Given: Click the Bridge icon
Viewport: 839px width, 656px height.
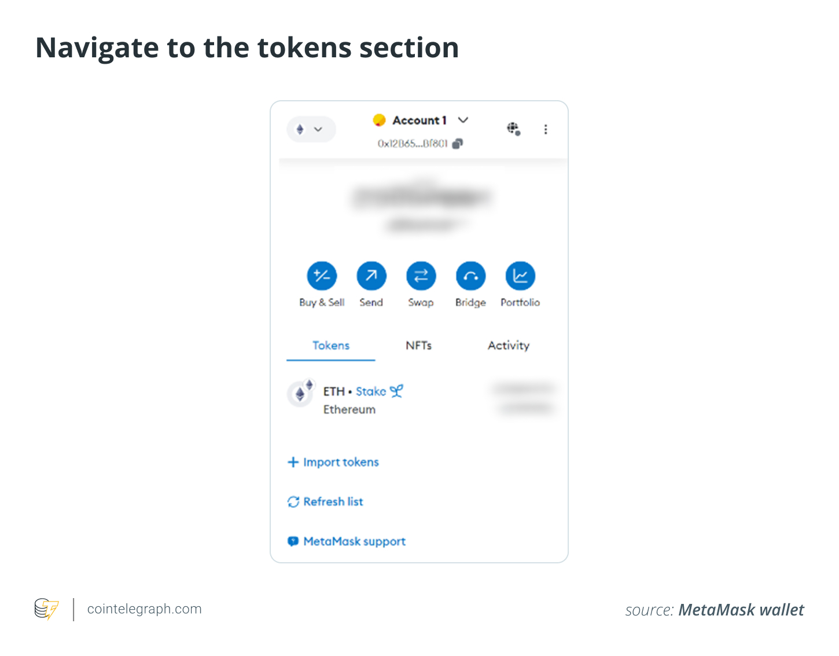Looking at the screenshot, I should 470,276.
